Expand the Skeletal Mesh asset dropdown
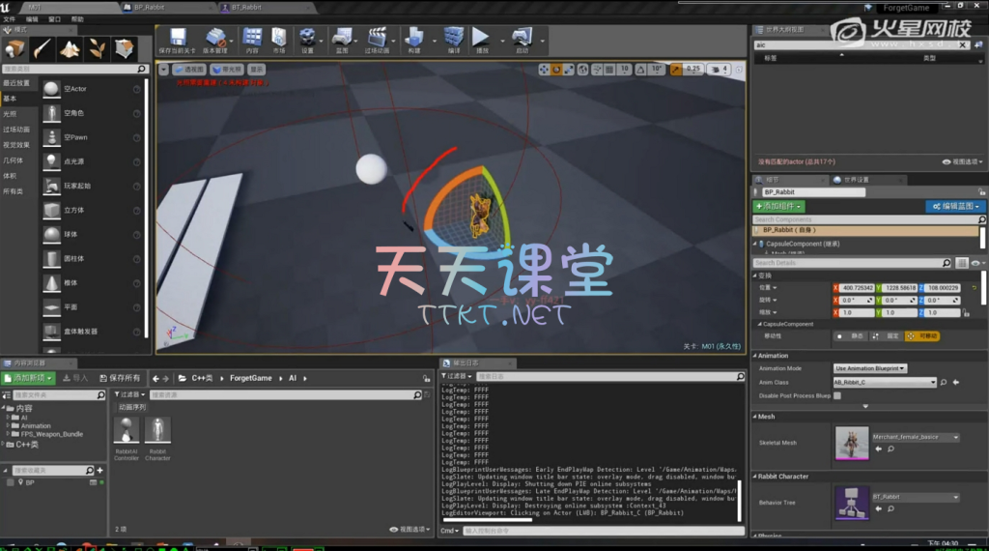The image size is (989, 551). pos(916,437)
